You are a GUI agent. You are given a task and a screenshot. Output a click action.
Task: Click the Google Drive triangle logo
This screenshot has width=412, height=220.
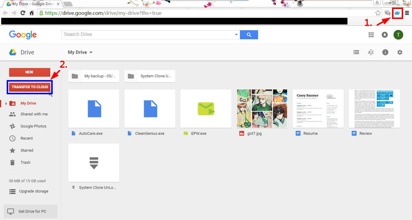(x=13, y=52)
